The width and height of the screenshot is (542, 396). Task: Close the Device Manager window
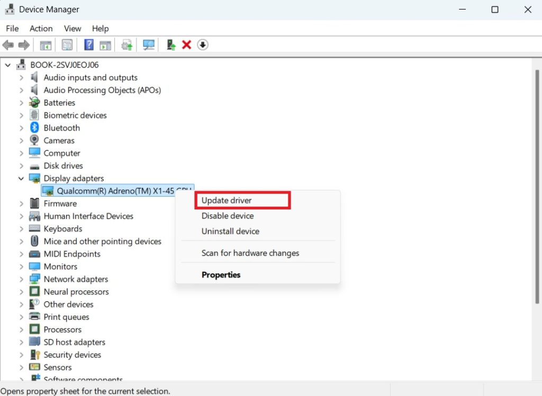tap(528, 10)
